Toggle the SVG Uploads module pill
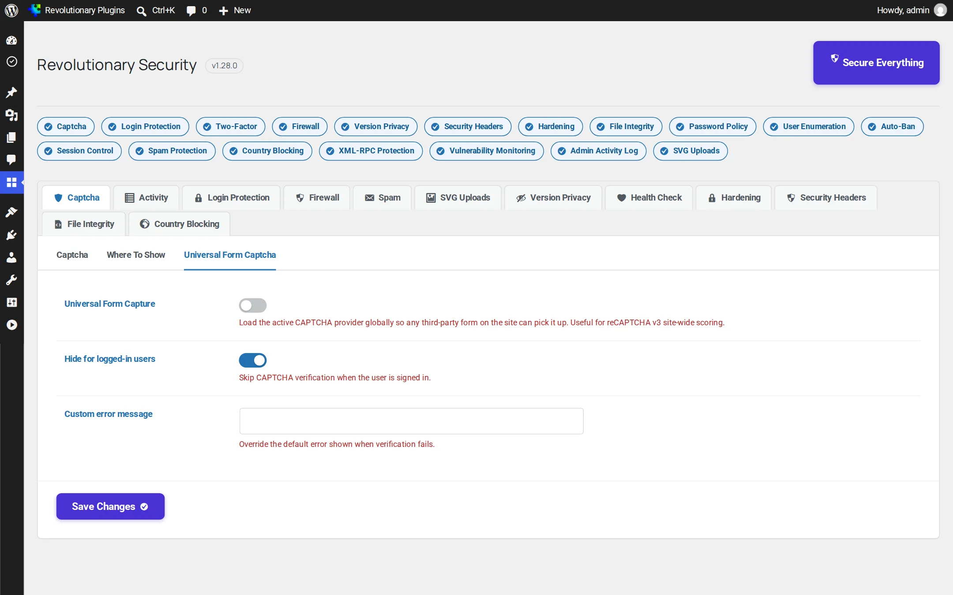953x595 pixels. (690, 151)
